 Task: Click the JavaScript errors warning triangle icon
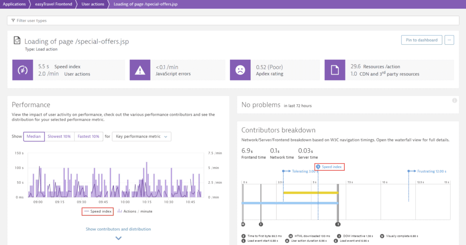pyautogui.click(x=140, y=70)
